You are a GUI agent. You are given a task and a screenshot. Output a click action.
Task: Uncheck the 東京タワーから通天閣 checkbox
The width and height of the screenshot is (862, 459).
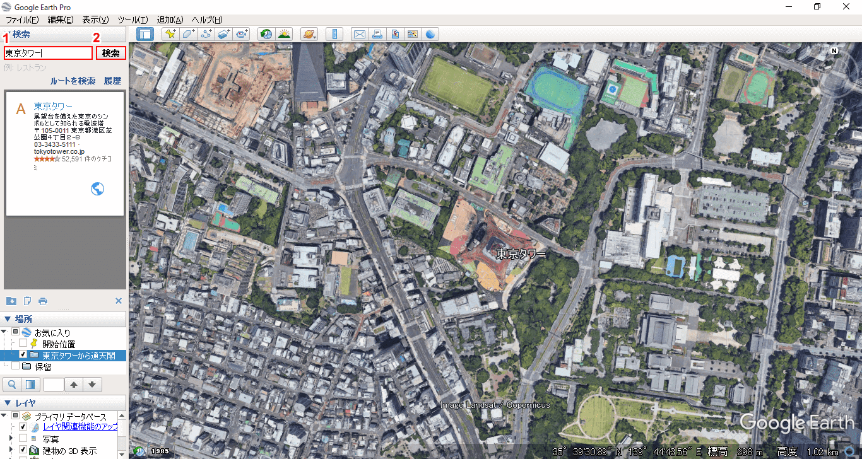click(23, 355)
